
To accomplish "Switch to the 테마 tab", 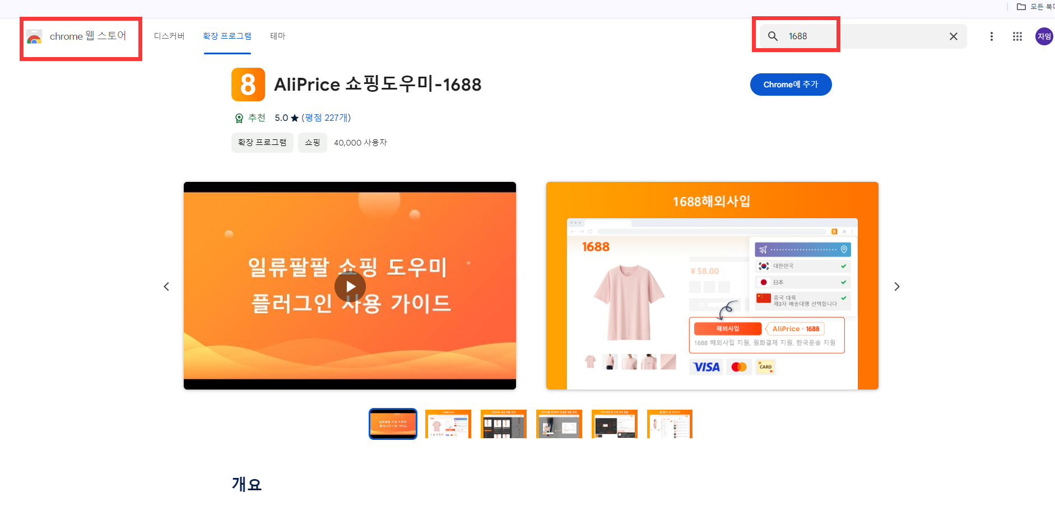I will pyautogui.click(x=277, y=36).
